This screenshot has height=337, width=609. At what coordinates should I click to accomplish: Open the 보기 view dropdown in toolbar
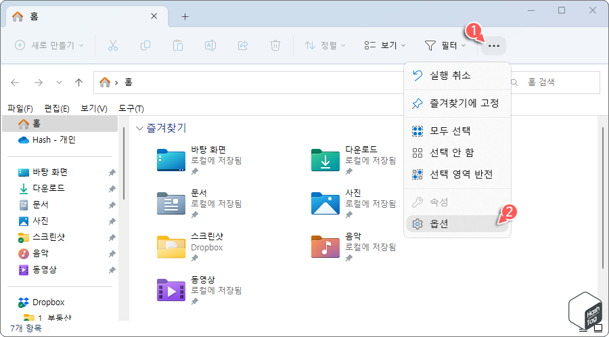(x=385, y=45)
